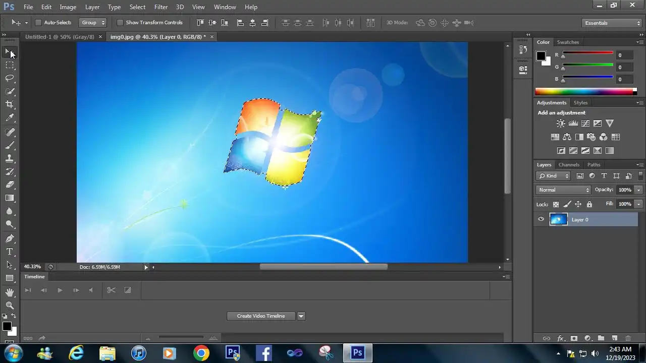Select the Path Selection tool
Screen dimensions: 646x363
coord(10,265)
